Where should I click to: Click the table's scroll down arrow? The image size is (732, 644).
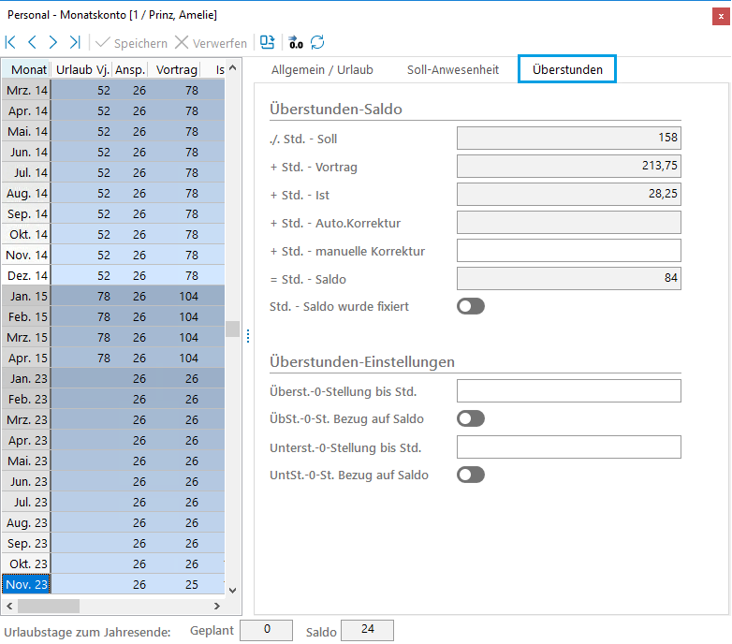tap(233, 590)
